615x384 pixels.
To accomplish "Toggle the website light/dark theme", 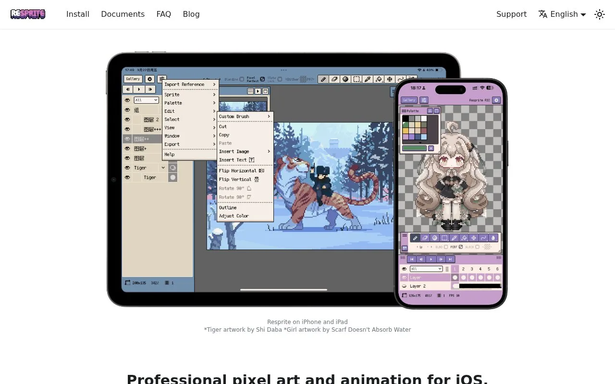I will [600, 14].
